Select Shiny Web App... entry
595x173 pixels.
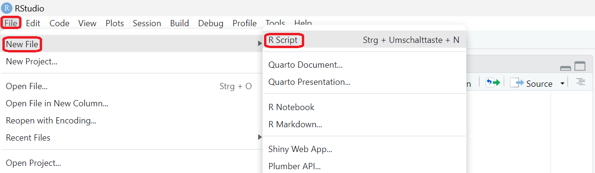364,149
